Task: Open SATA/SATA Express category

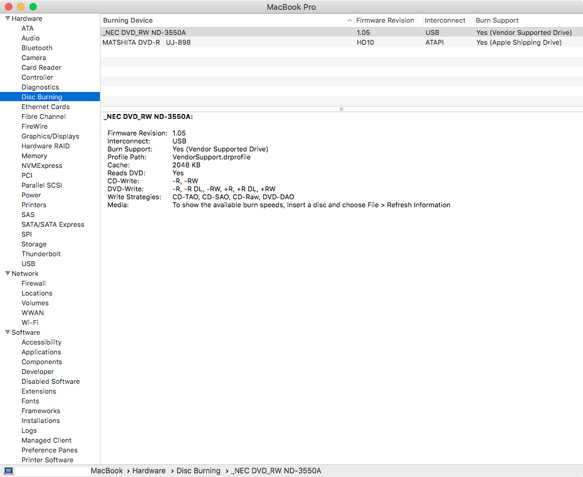Action: point(53,224)
